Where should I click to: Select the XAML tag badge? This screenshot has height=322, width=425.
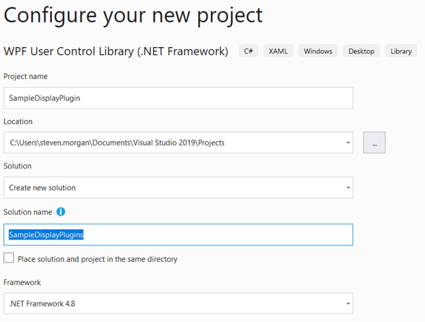point(278,51)
